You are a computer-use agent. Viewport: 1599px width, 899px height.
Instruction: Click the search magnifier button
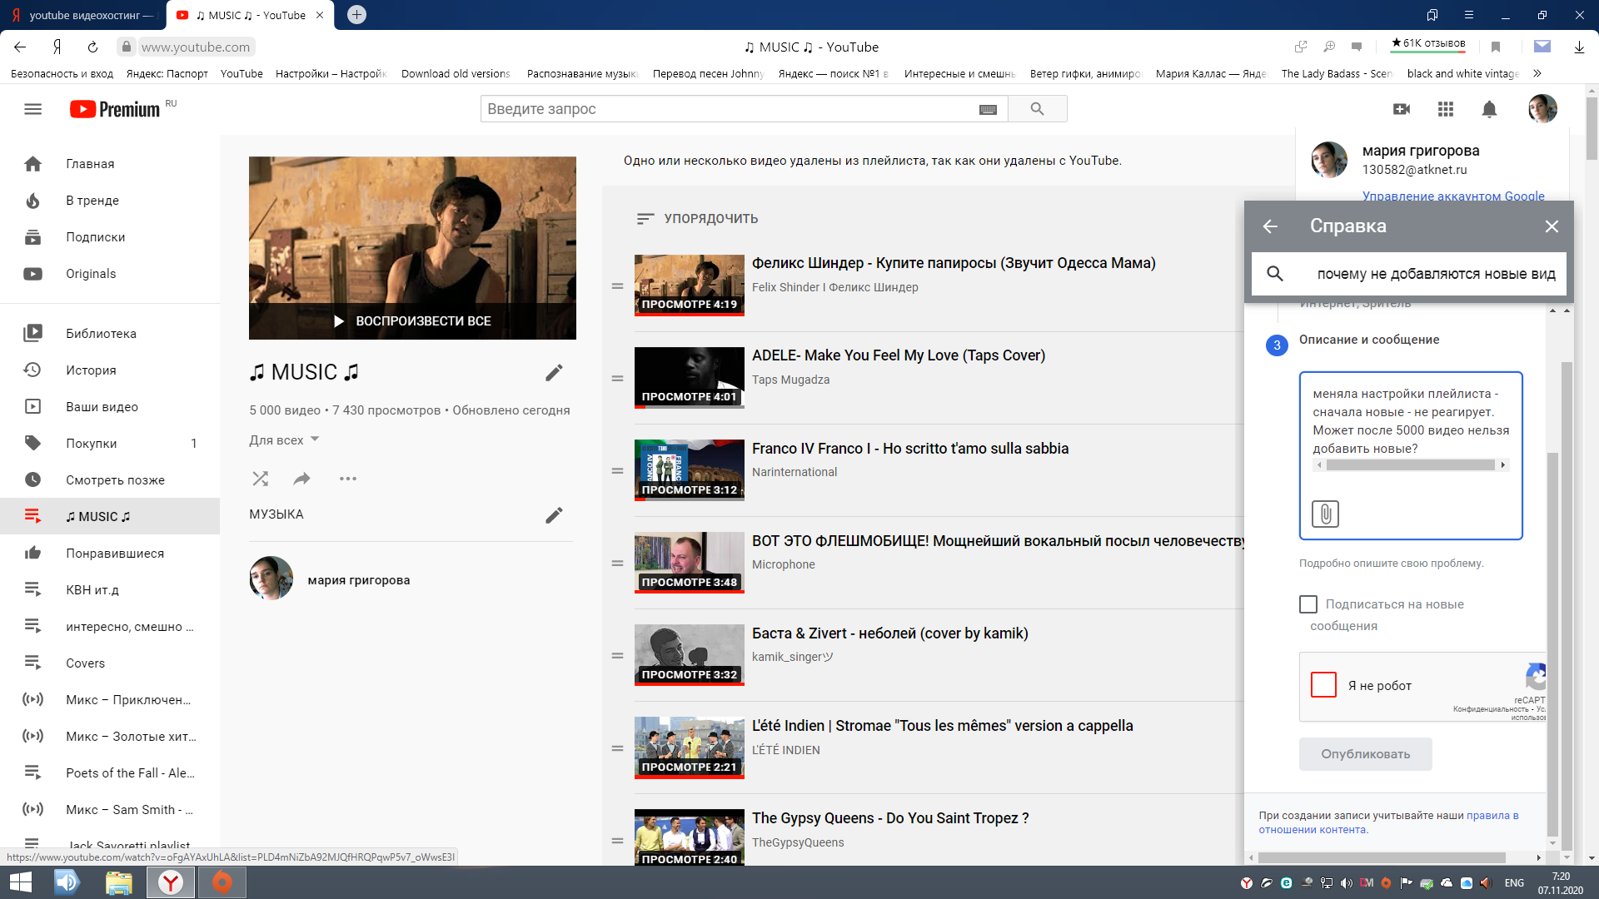[x=1037, y=109]
